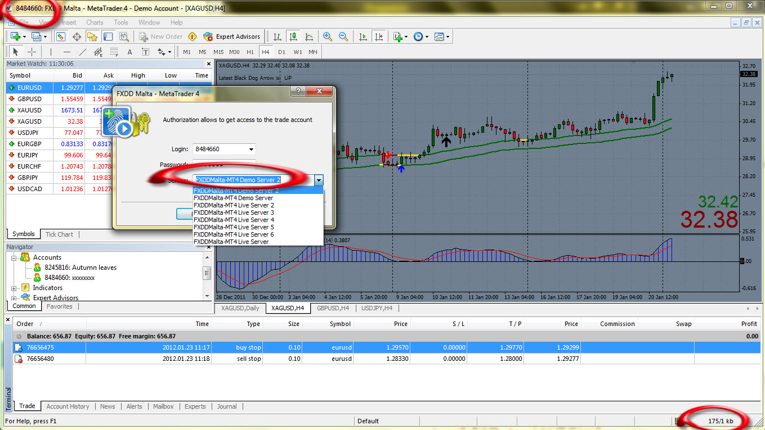This screenshot has height=430, width=765.
Task: Click the Navigator vertical scrollbar thumb
Action: tap(207, 273)
